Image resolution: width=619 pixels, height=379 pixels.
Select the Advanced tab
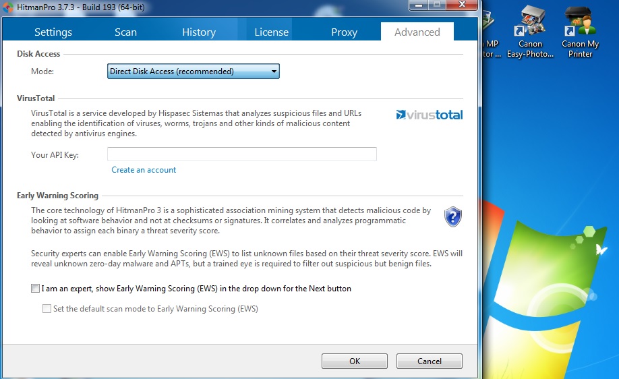pyautogui.click(x=417, y=32)
